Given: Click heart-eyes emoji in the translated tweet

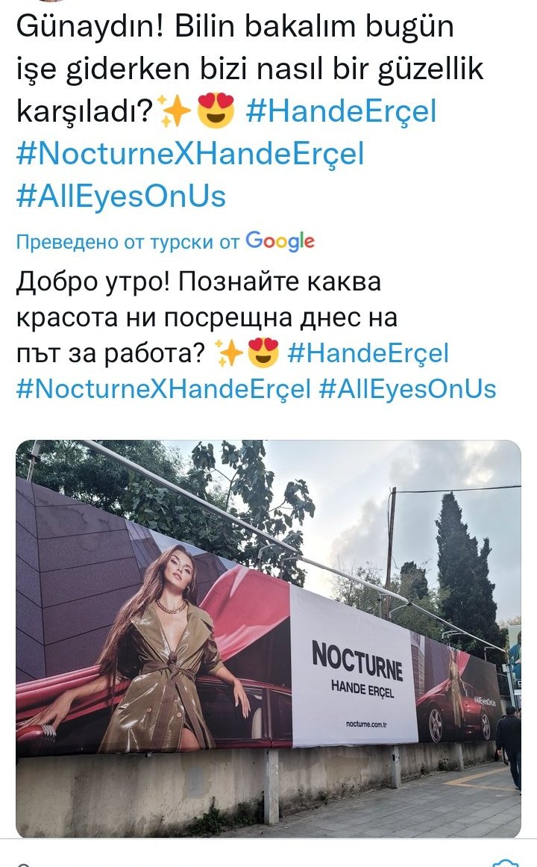Looking at the screenshot, I should (x=263, y=352).
